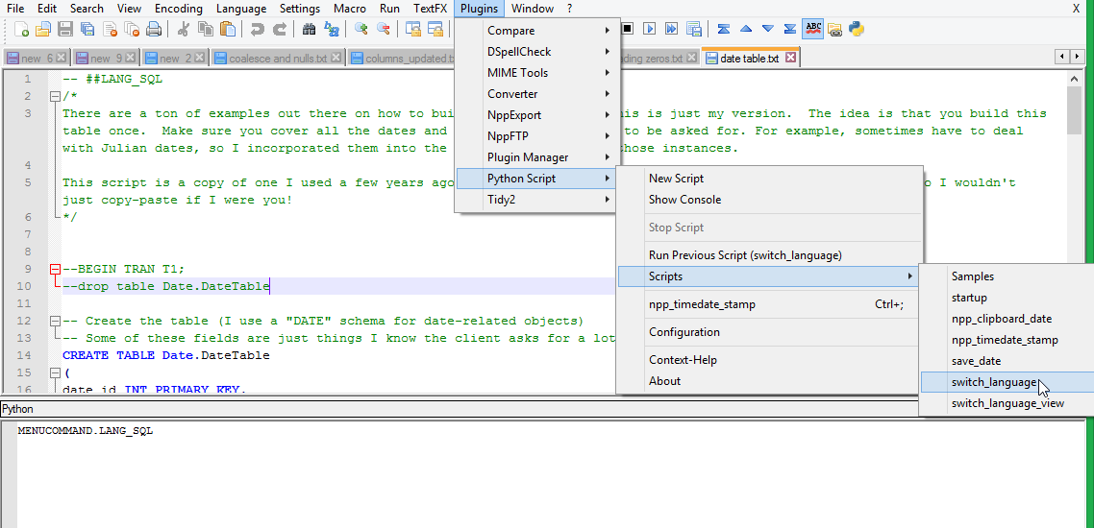Open the Encoding menu

(179, 9)
